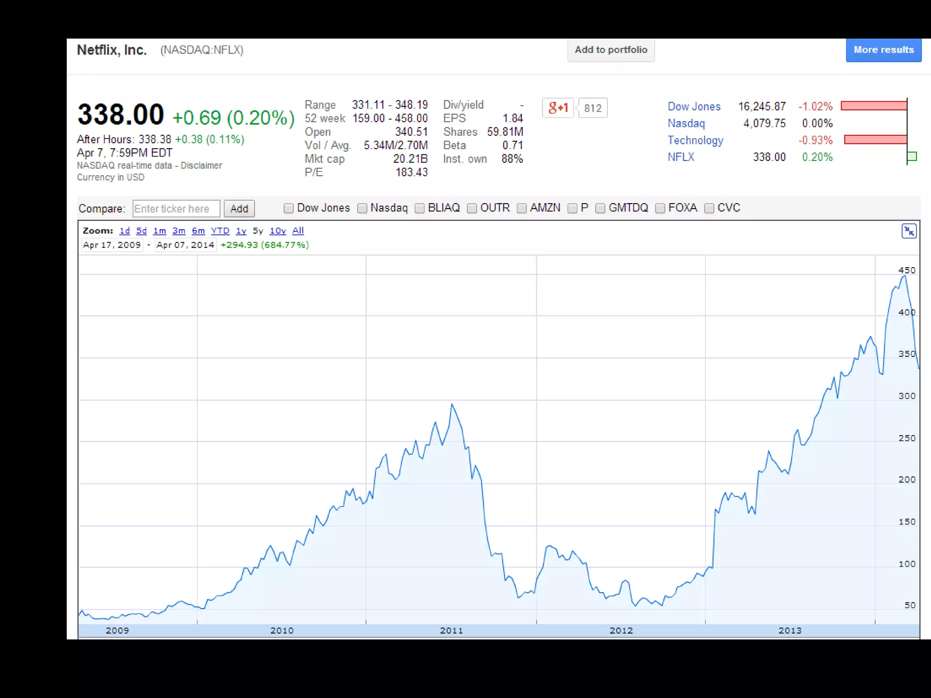Click the 812 share count bubble

click(593, 108)
